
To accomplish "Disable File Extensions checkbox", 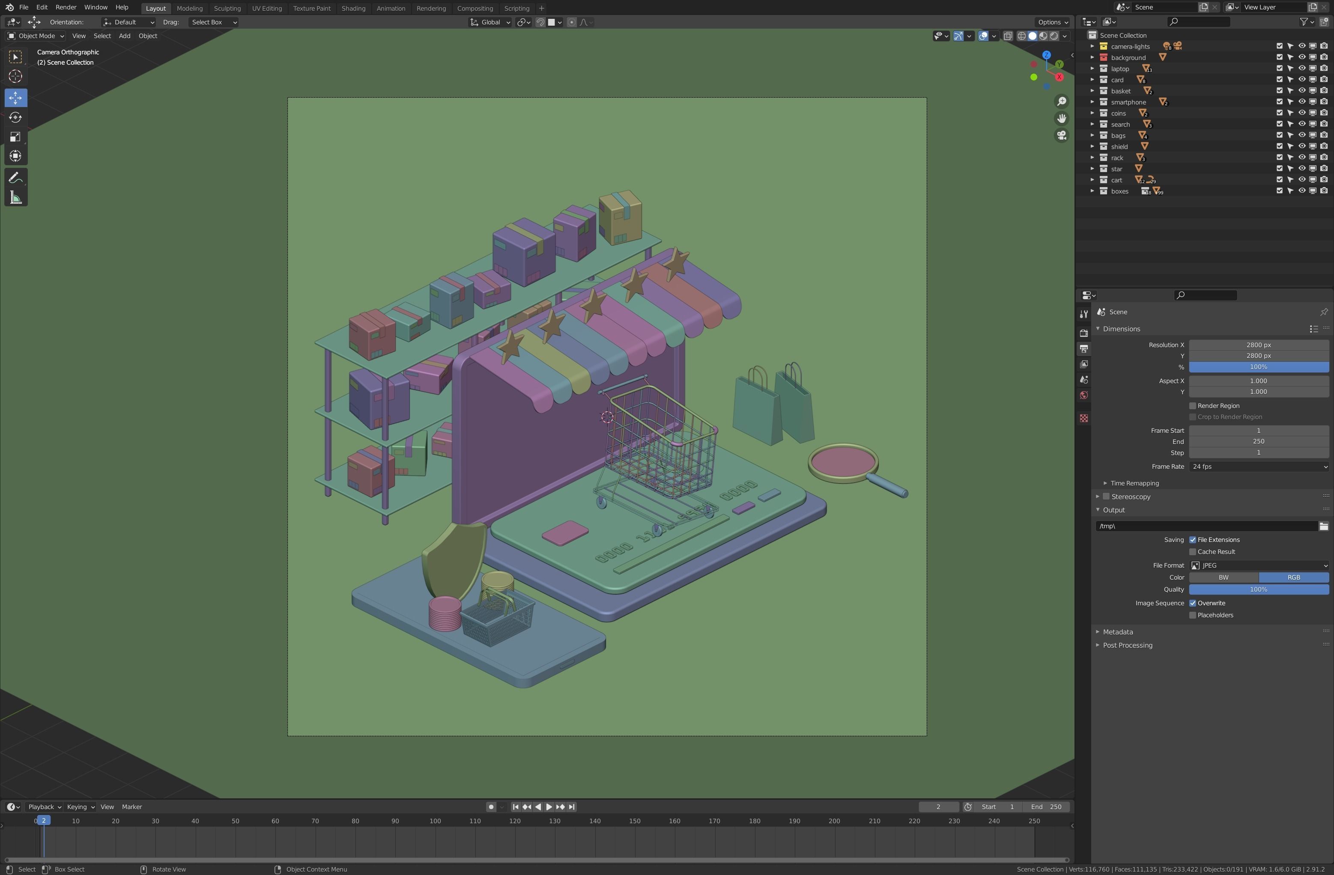I will (1193, 540).
